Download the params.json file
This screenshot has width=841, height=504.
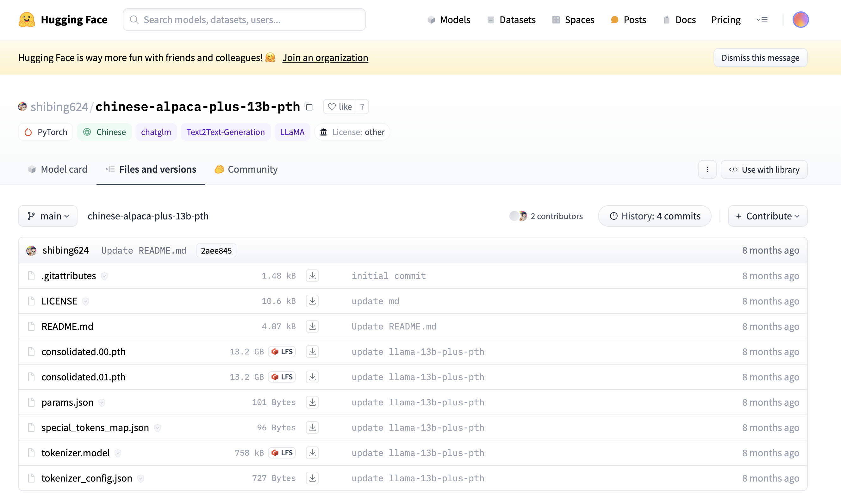(x=312, y=402)
